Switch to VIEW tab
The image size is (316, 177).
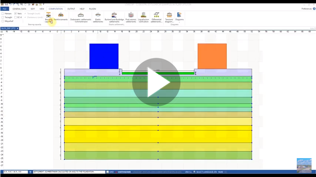coord(41,9)
